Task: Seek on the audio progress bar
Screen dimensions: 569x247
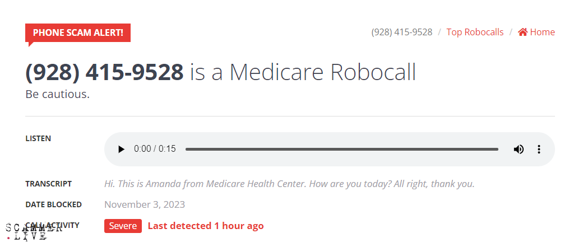Action: tap(341, 149)
